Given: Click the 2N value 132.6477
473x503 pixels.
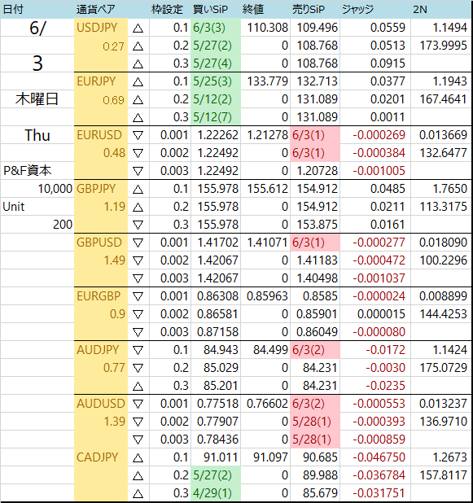Looking at the screenshot, I should click(x=444, y=153).
